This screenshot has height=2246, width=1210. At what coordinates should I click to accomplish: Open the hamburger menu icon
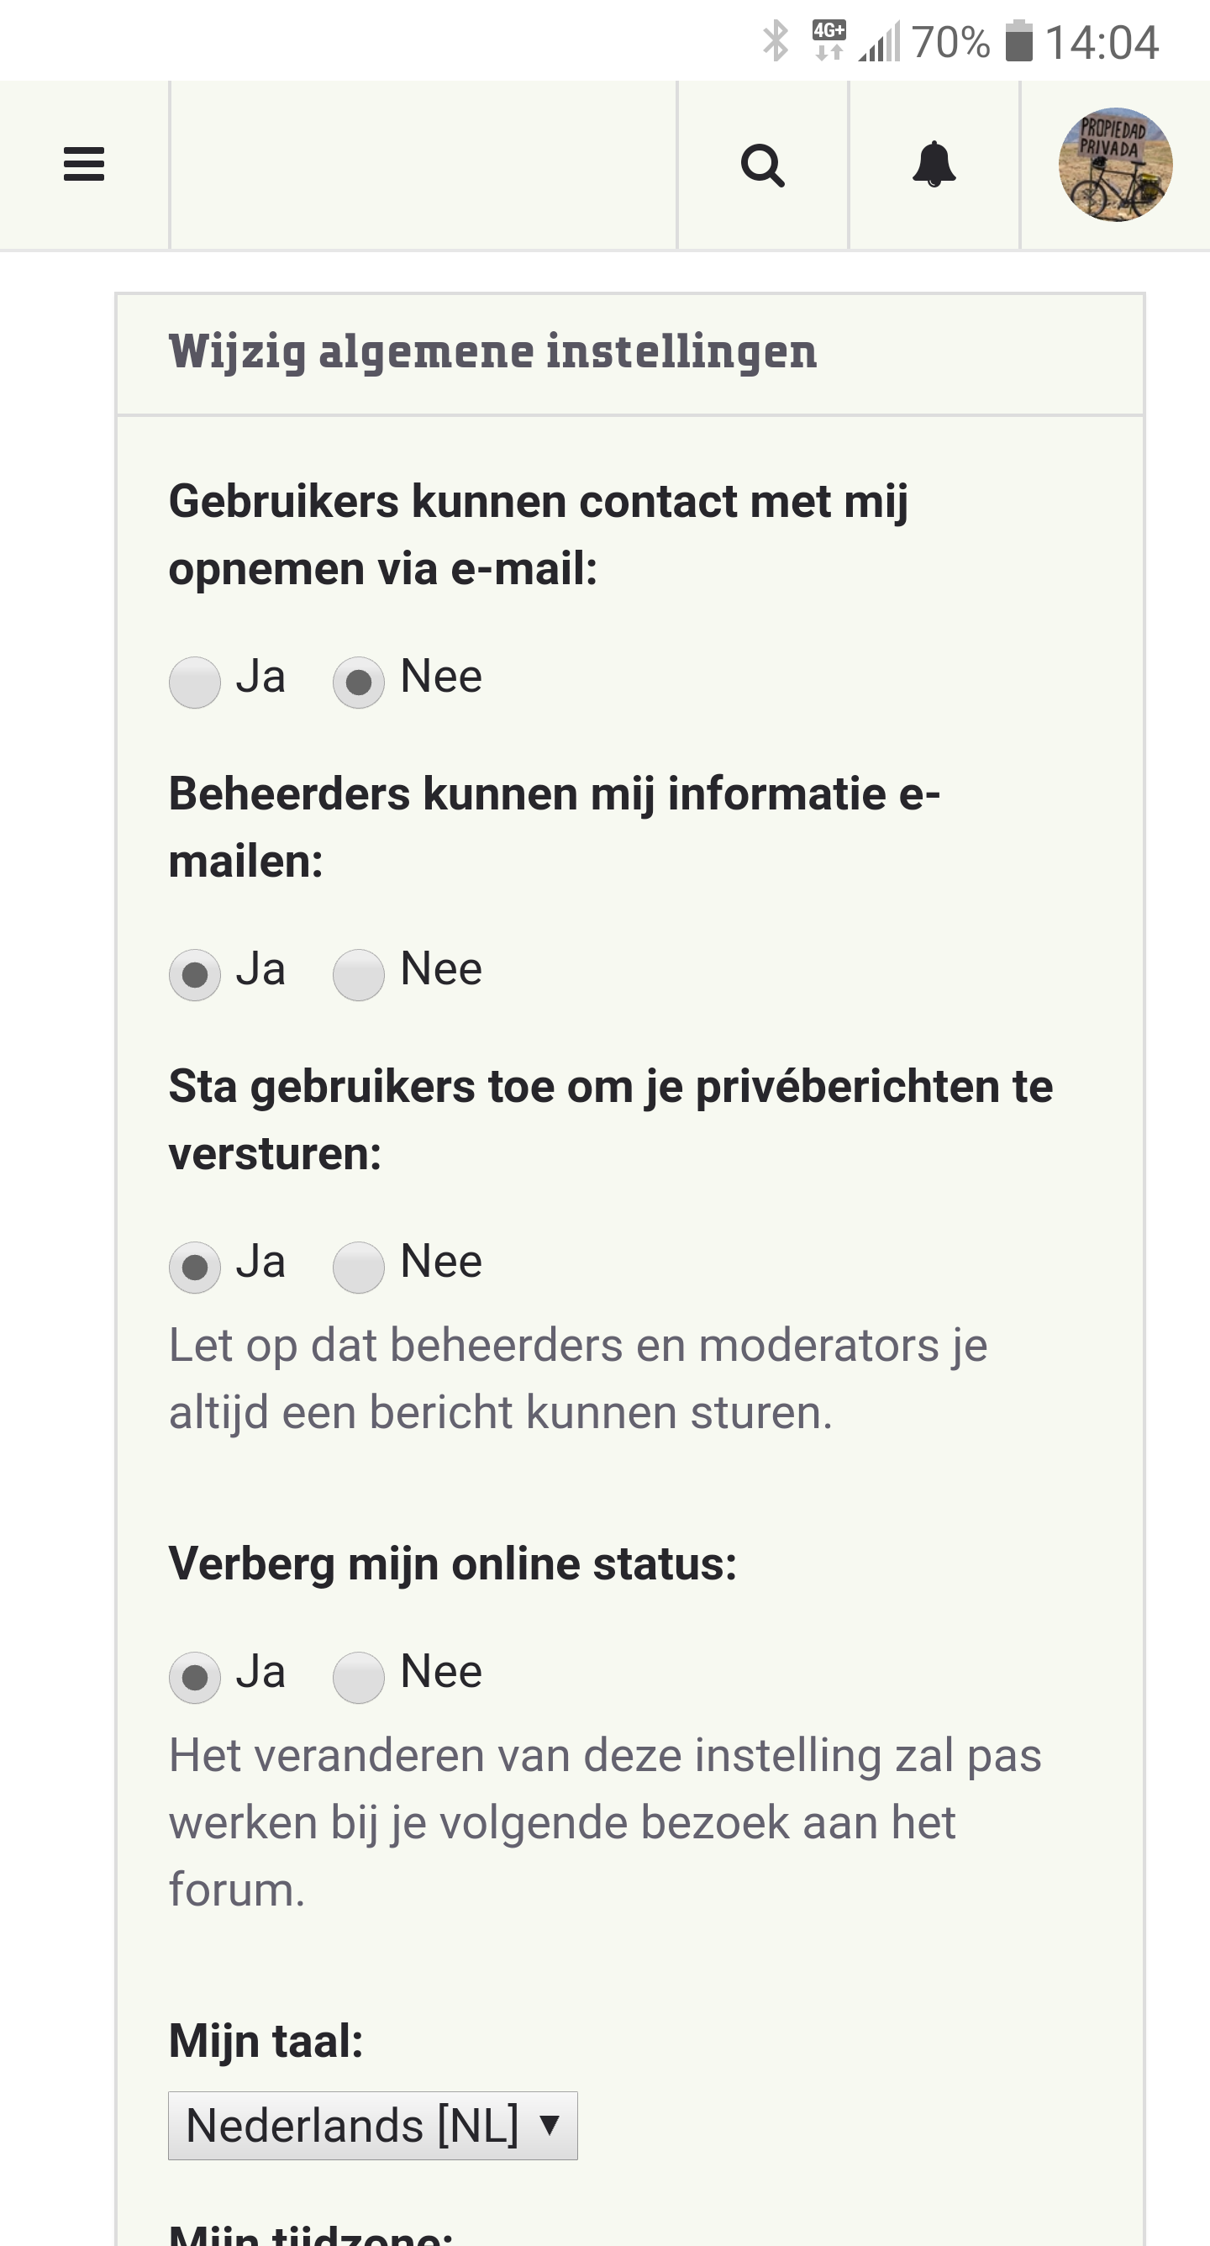tap(84, 165)
